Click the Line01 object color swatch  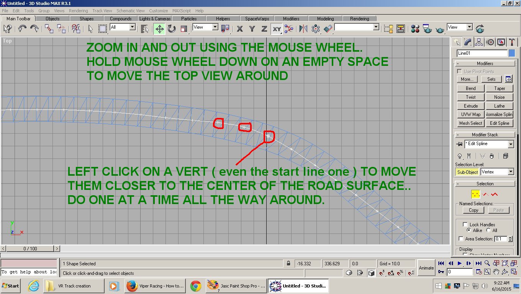click(511, 53)
